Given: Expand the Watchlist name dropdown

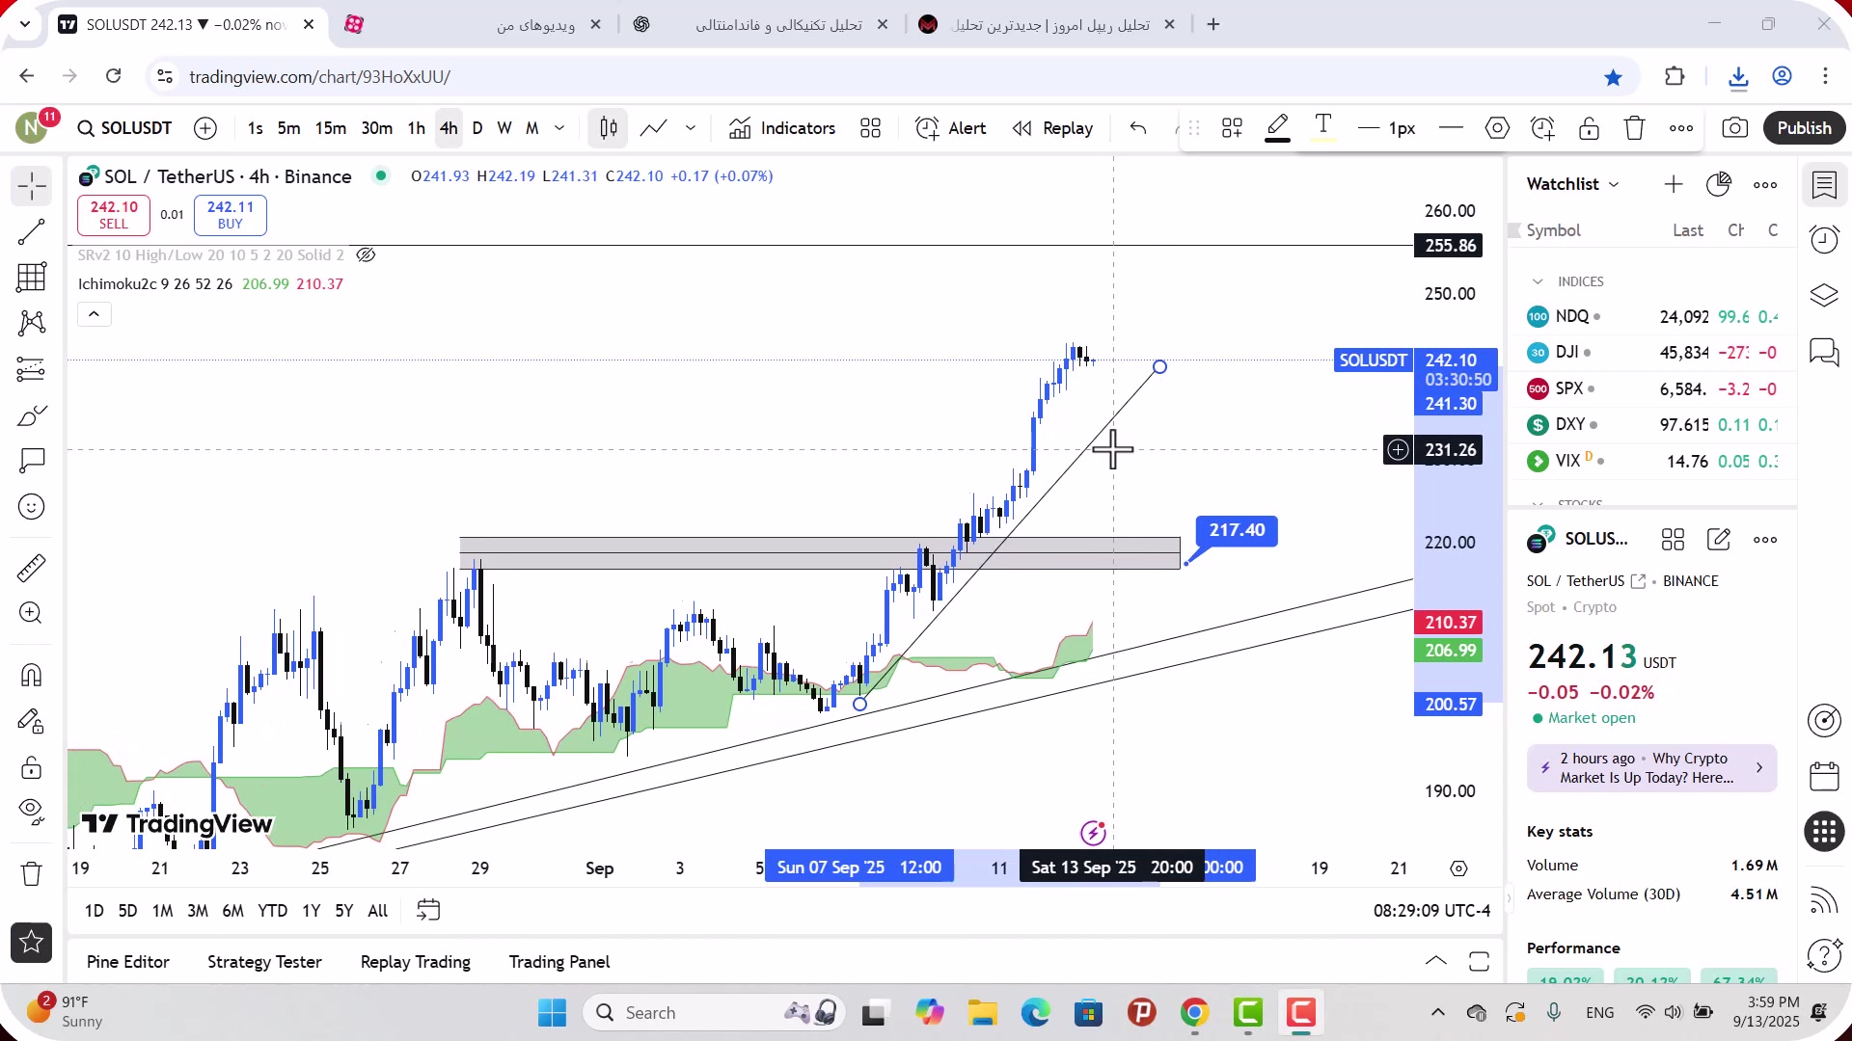Looking at the screenshot, I should [x=1572, y=184].
